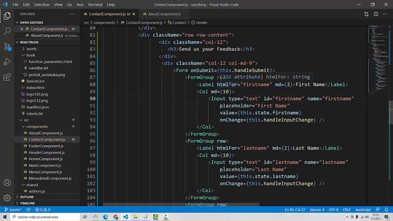
Task: Click Task View icon on taskbar
Action: (85, 217)
